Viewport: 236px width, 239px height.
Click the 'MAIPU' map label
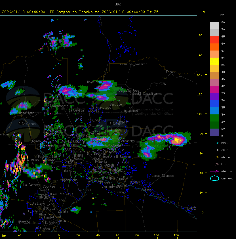coord(78,156)
